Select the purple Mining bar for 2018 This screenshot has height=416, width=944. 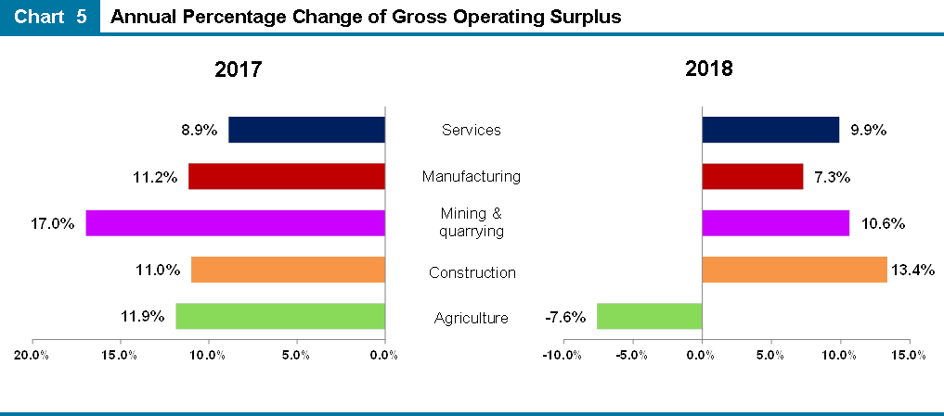[x=775, y=223]
